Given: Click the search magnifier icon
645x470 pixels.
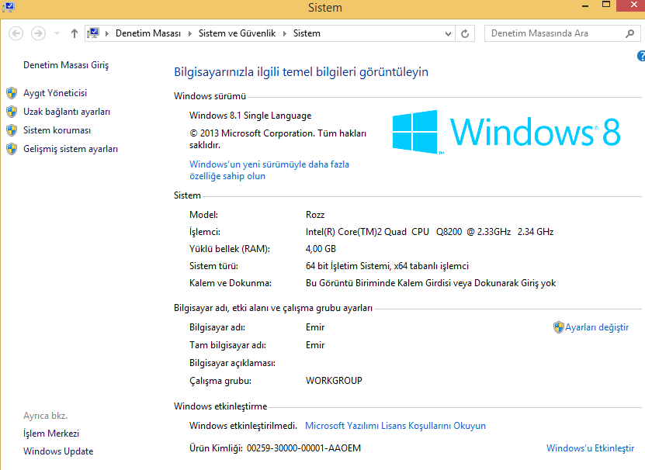Looking at the screenshot, I should coord(629,33).
